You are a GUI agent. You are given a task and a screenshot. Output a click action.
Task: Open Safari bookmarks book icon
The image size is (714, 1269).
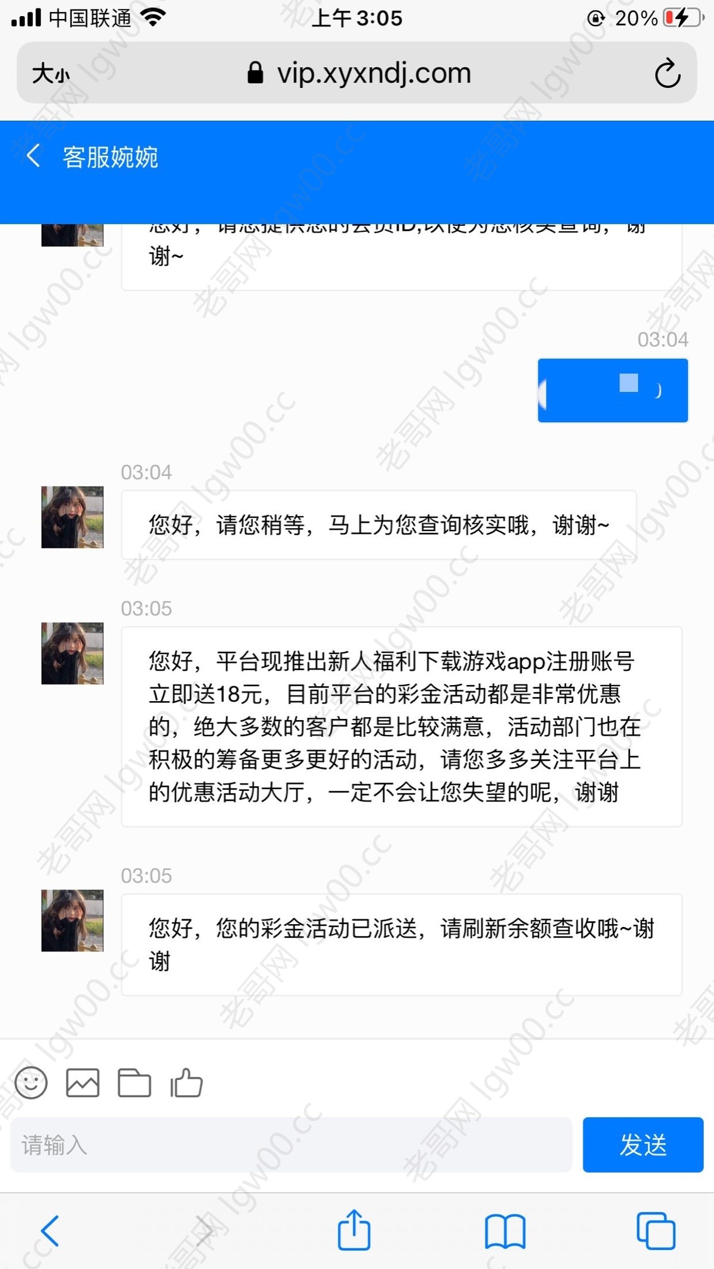(505, 1232)
